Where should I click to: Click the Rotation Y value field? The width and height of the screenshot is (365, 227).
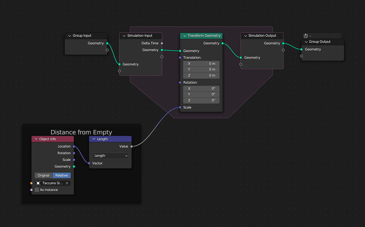click(201, 94)
